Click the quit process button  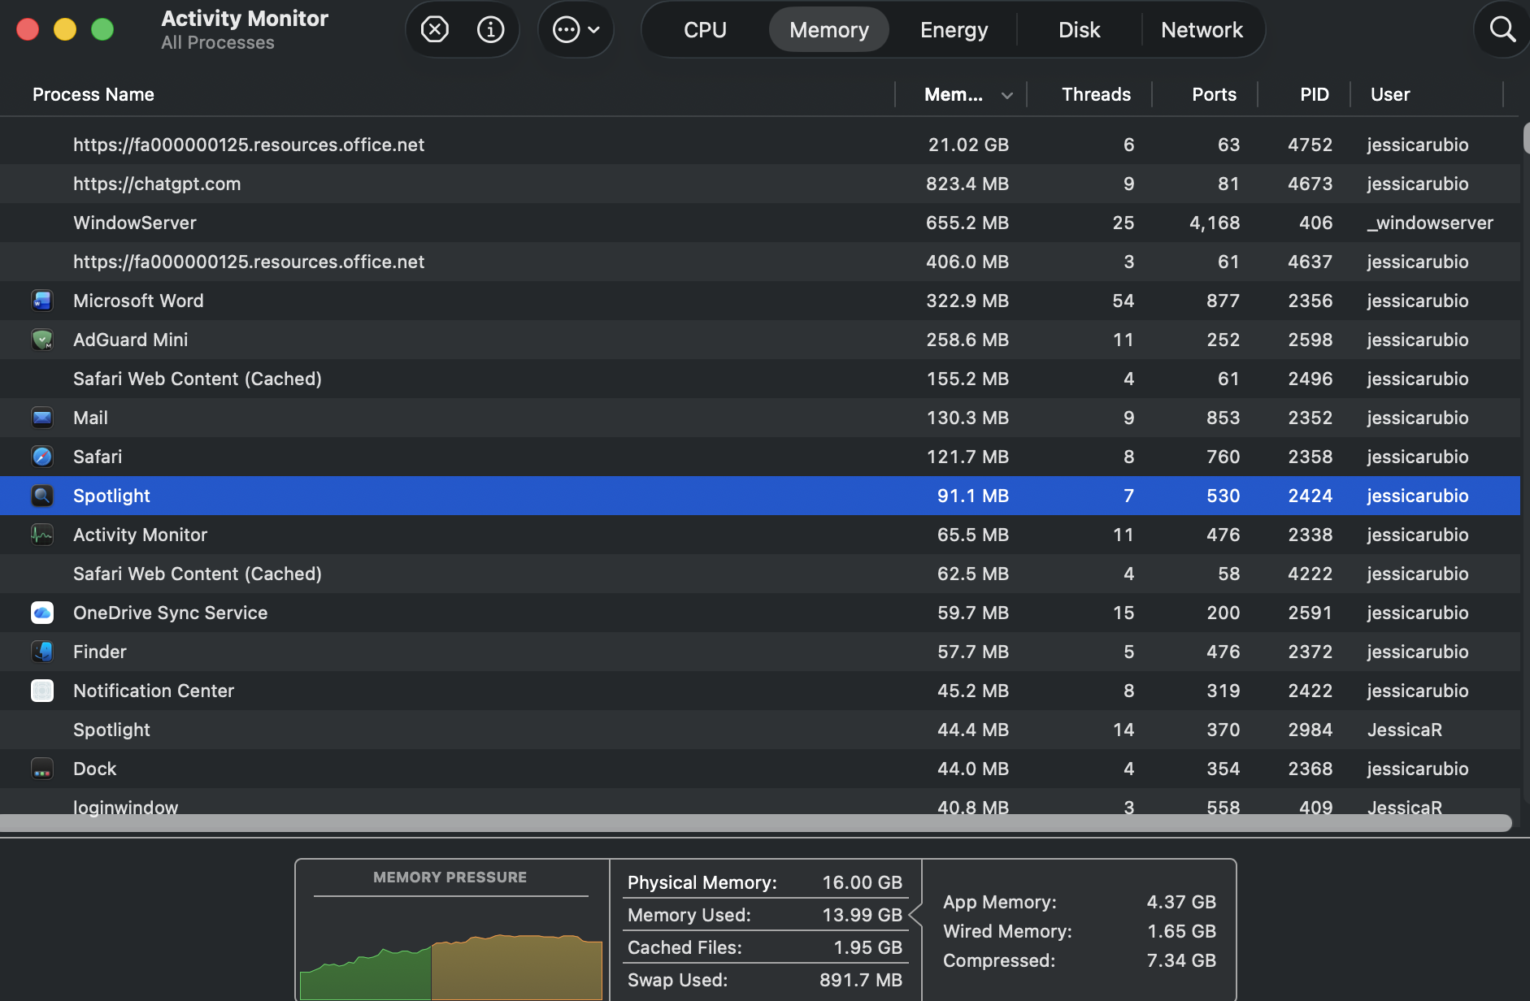pos(435,29)
